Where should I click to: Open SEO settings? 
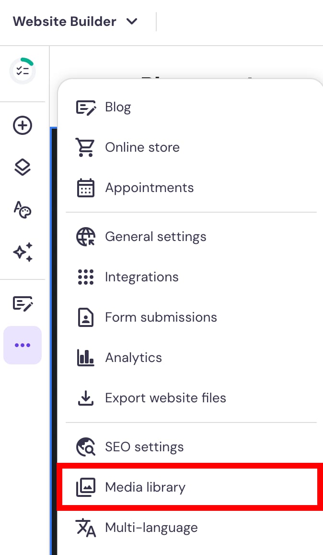pyautogui.click(x=144, y=447)
